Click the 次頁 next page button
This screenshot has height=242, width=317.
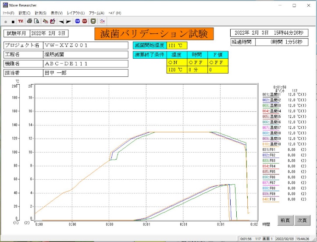[302, 220]
